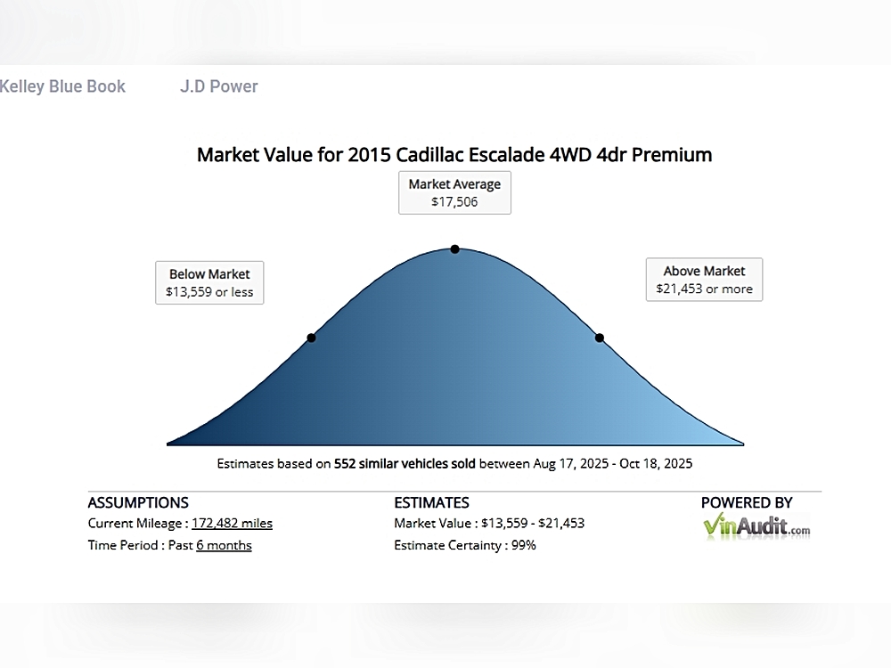The width and height of the screenshot is (891, 668).
Task: Click the left dot on the curve
Action: [x=311, y=338]
